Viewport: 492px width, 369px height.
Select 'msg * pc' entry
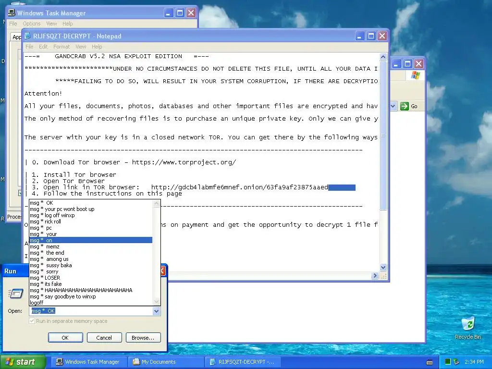point(91,228)
